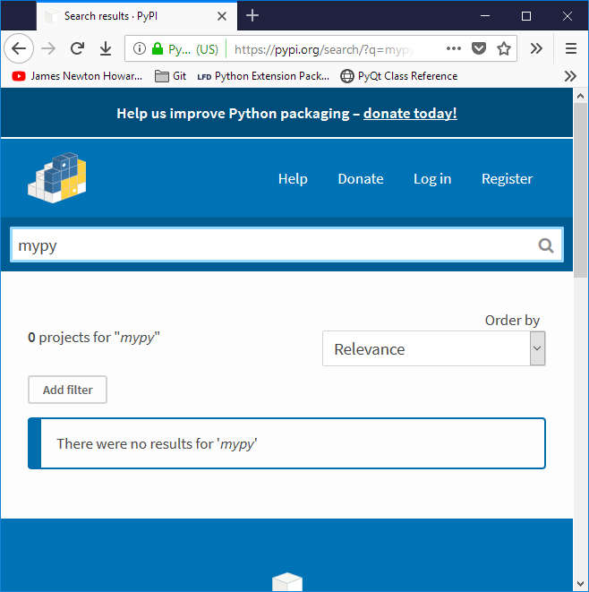
Task: Open the Order by Relevance dropdown
Action: point(433,349)
